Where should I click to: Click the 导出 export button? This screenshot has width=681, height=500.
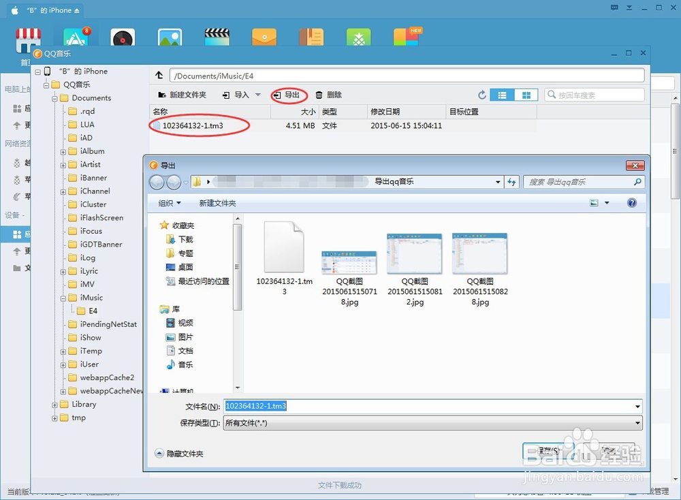click(x=287, y=95)
